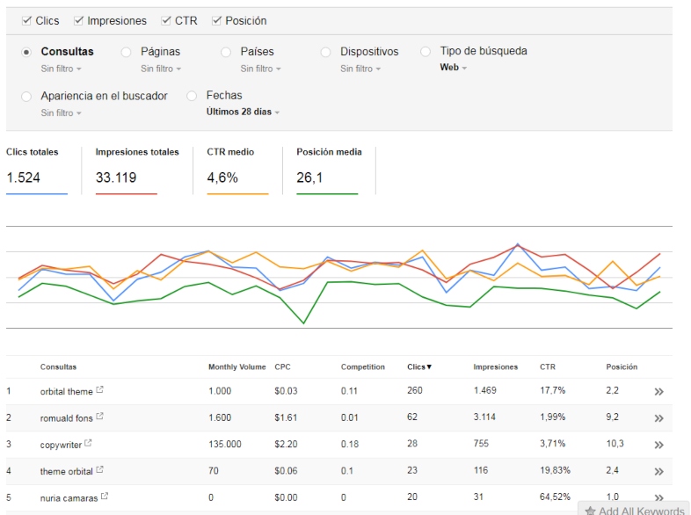
Task: Open Sin filtro dropdown under Dispositivos
Action: 360,69
